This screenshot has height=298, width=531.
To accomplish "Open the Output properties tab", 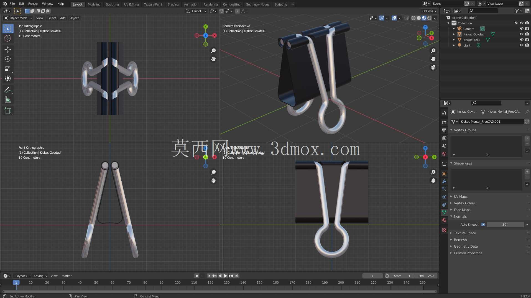I will pyautogui.click(x=444, y=130).
